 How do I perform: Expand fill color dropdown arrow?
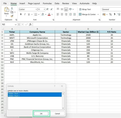coord(46,14)
